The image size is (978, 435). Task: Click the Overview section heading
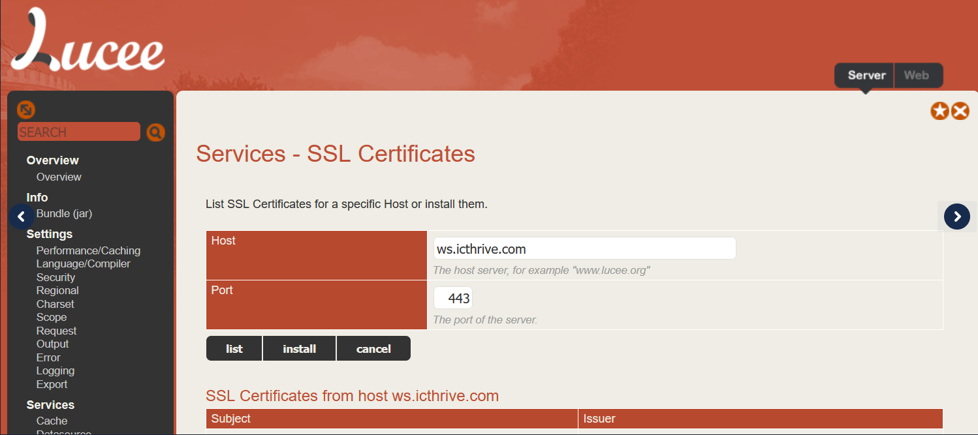click(x=52, y=160)
